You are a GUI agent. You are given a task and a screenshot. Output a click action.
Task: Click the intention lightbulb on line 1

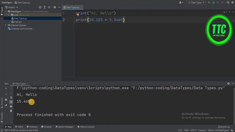78,15
